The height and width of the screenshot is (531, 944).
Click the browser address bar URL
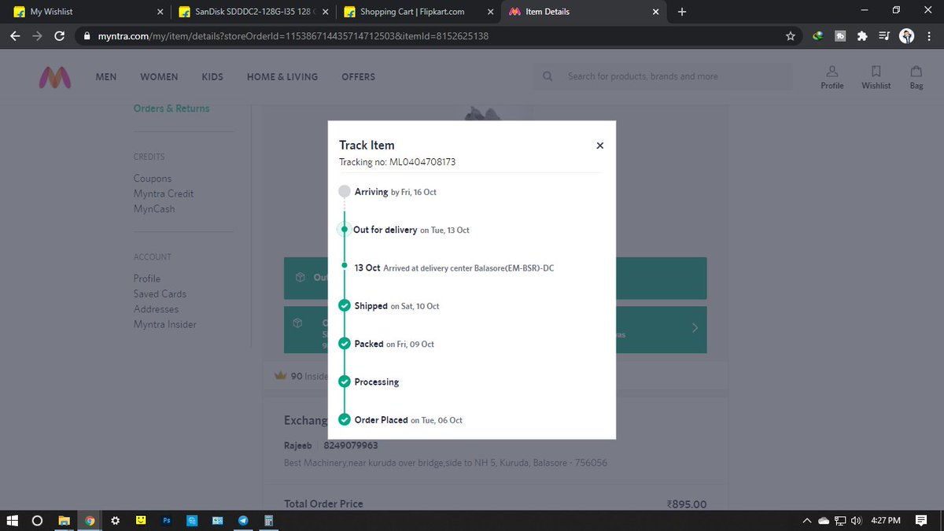293,36
